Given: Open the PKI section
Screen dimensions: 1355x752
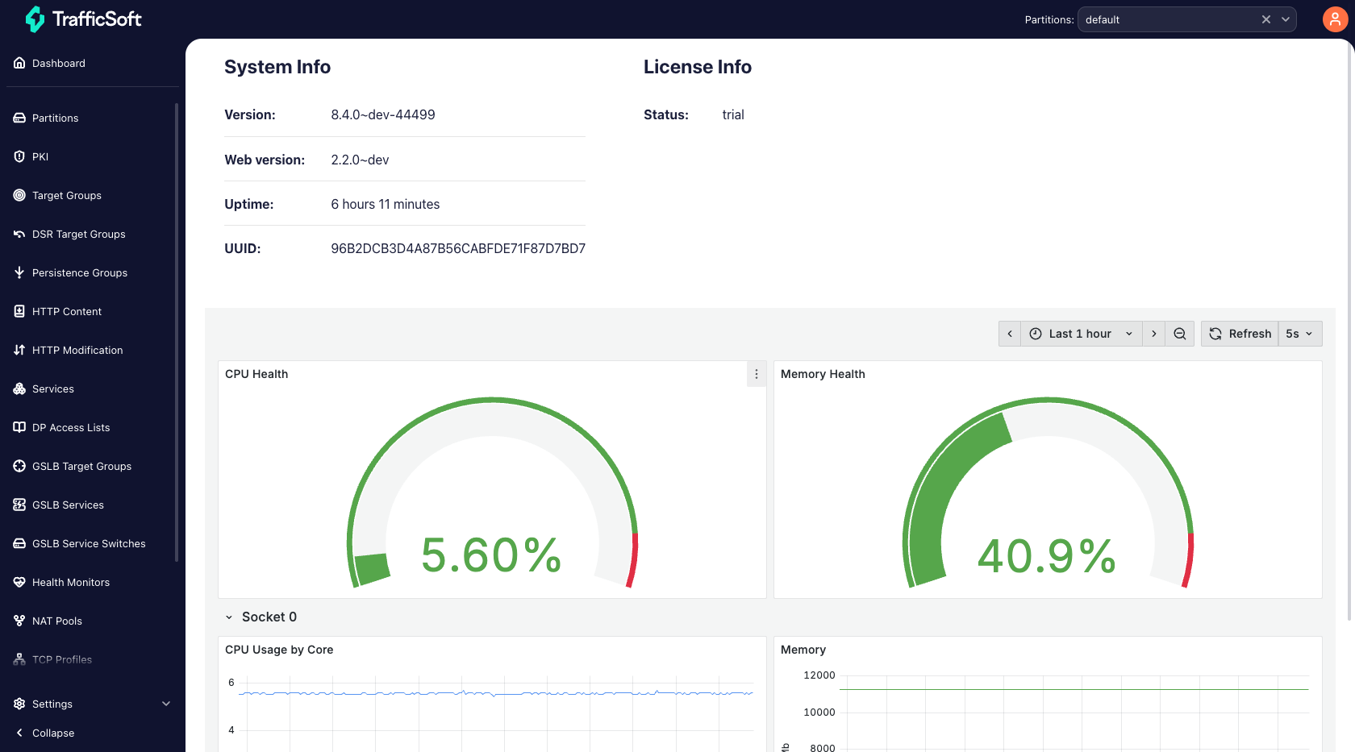Looking at the screenshot, I should (x=40, y=156).
